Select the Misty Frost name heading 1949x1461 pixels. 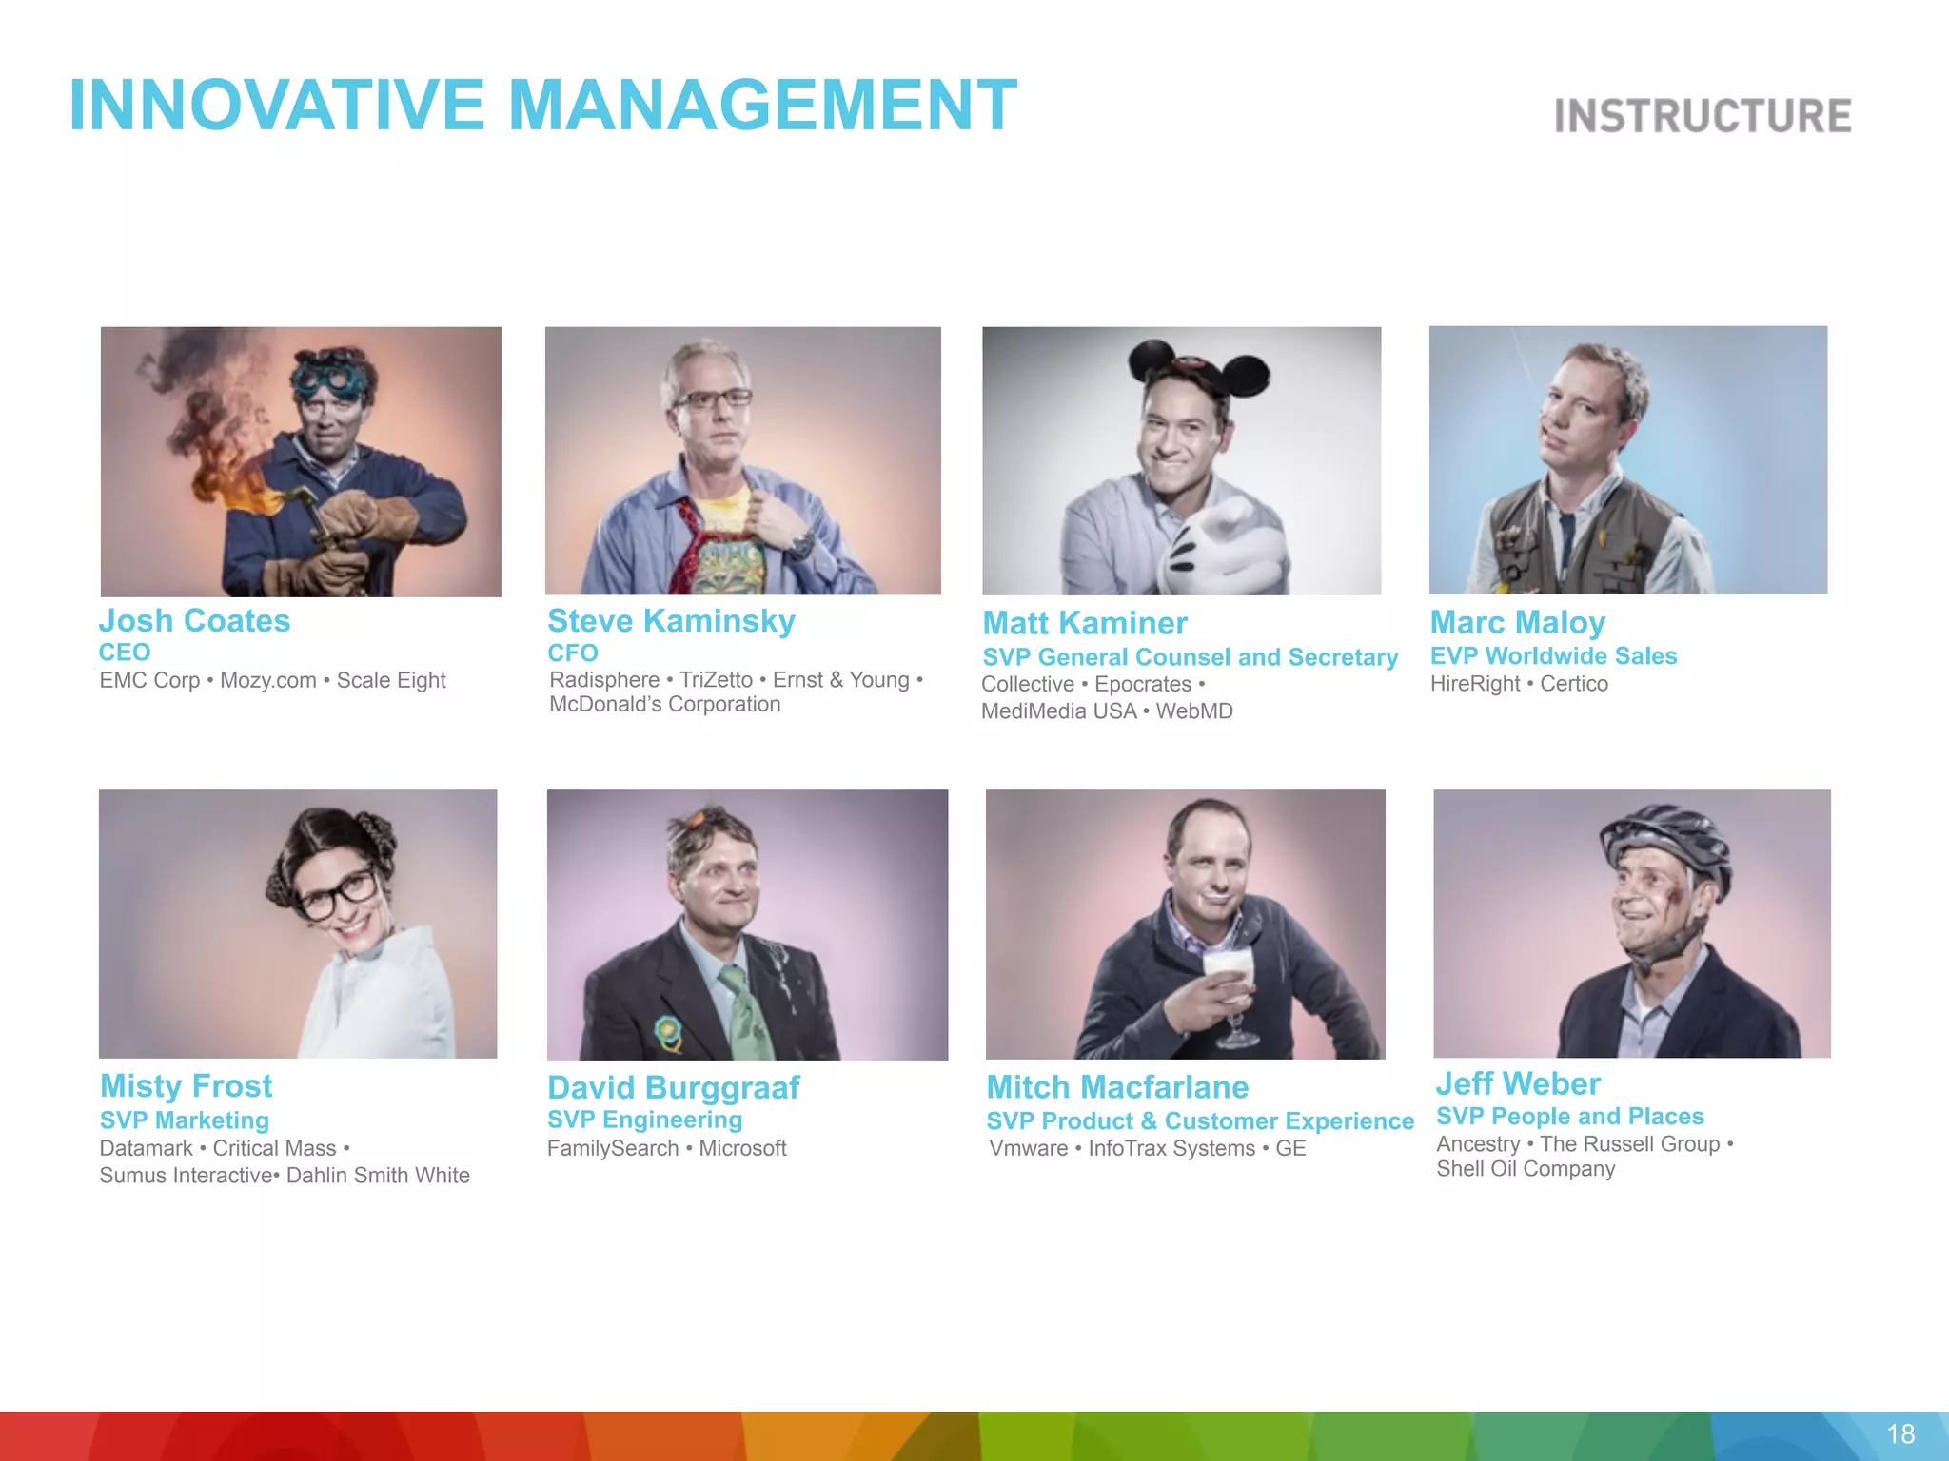coord(187,1085)
